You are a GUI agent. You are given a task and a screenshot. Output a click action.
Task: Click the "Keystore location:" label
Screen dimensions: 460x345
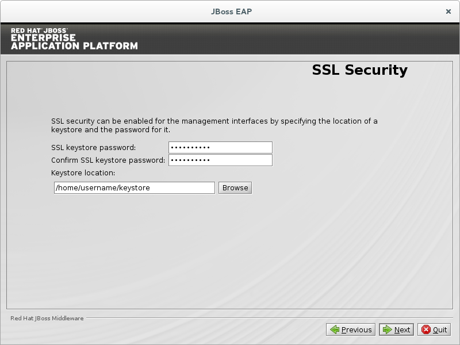(x=83, y=172)
